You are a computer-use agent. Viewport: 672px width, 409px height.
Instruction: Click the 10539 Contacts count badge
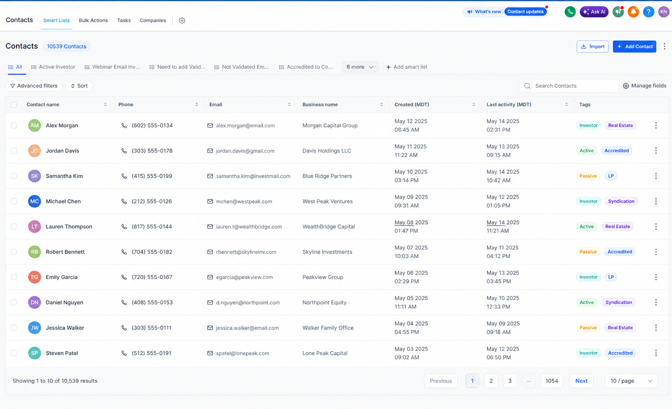coord(66,46)
